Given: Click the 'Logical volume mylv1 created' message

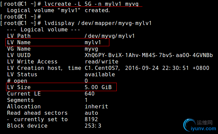Looking at the screenshot, I should [x=58, y=10].
